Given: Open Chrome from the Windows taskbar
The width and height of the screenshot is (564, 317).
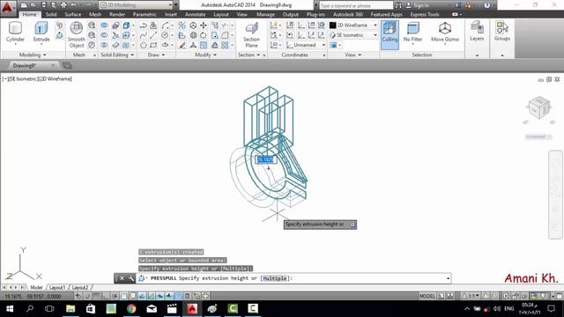Looking at the screenshot, I should [131, 309].
